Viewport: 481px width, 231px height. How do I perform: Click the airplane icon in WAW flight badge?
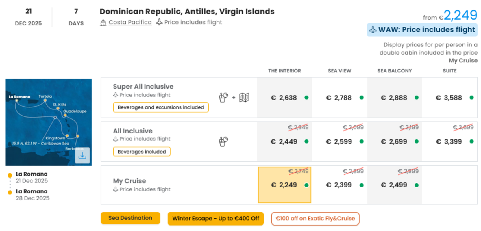coord(373,29)
